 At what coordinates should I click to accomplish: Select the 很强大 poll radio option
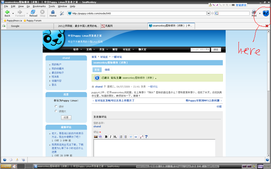click(x=56, y=111)
